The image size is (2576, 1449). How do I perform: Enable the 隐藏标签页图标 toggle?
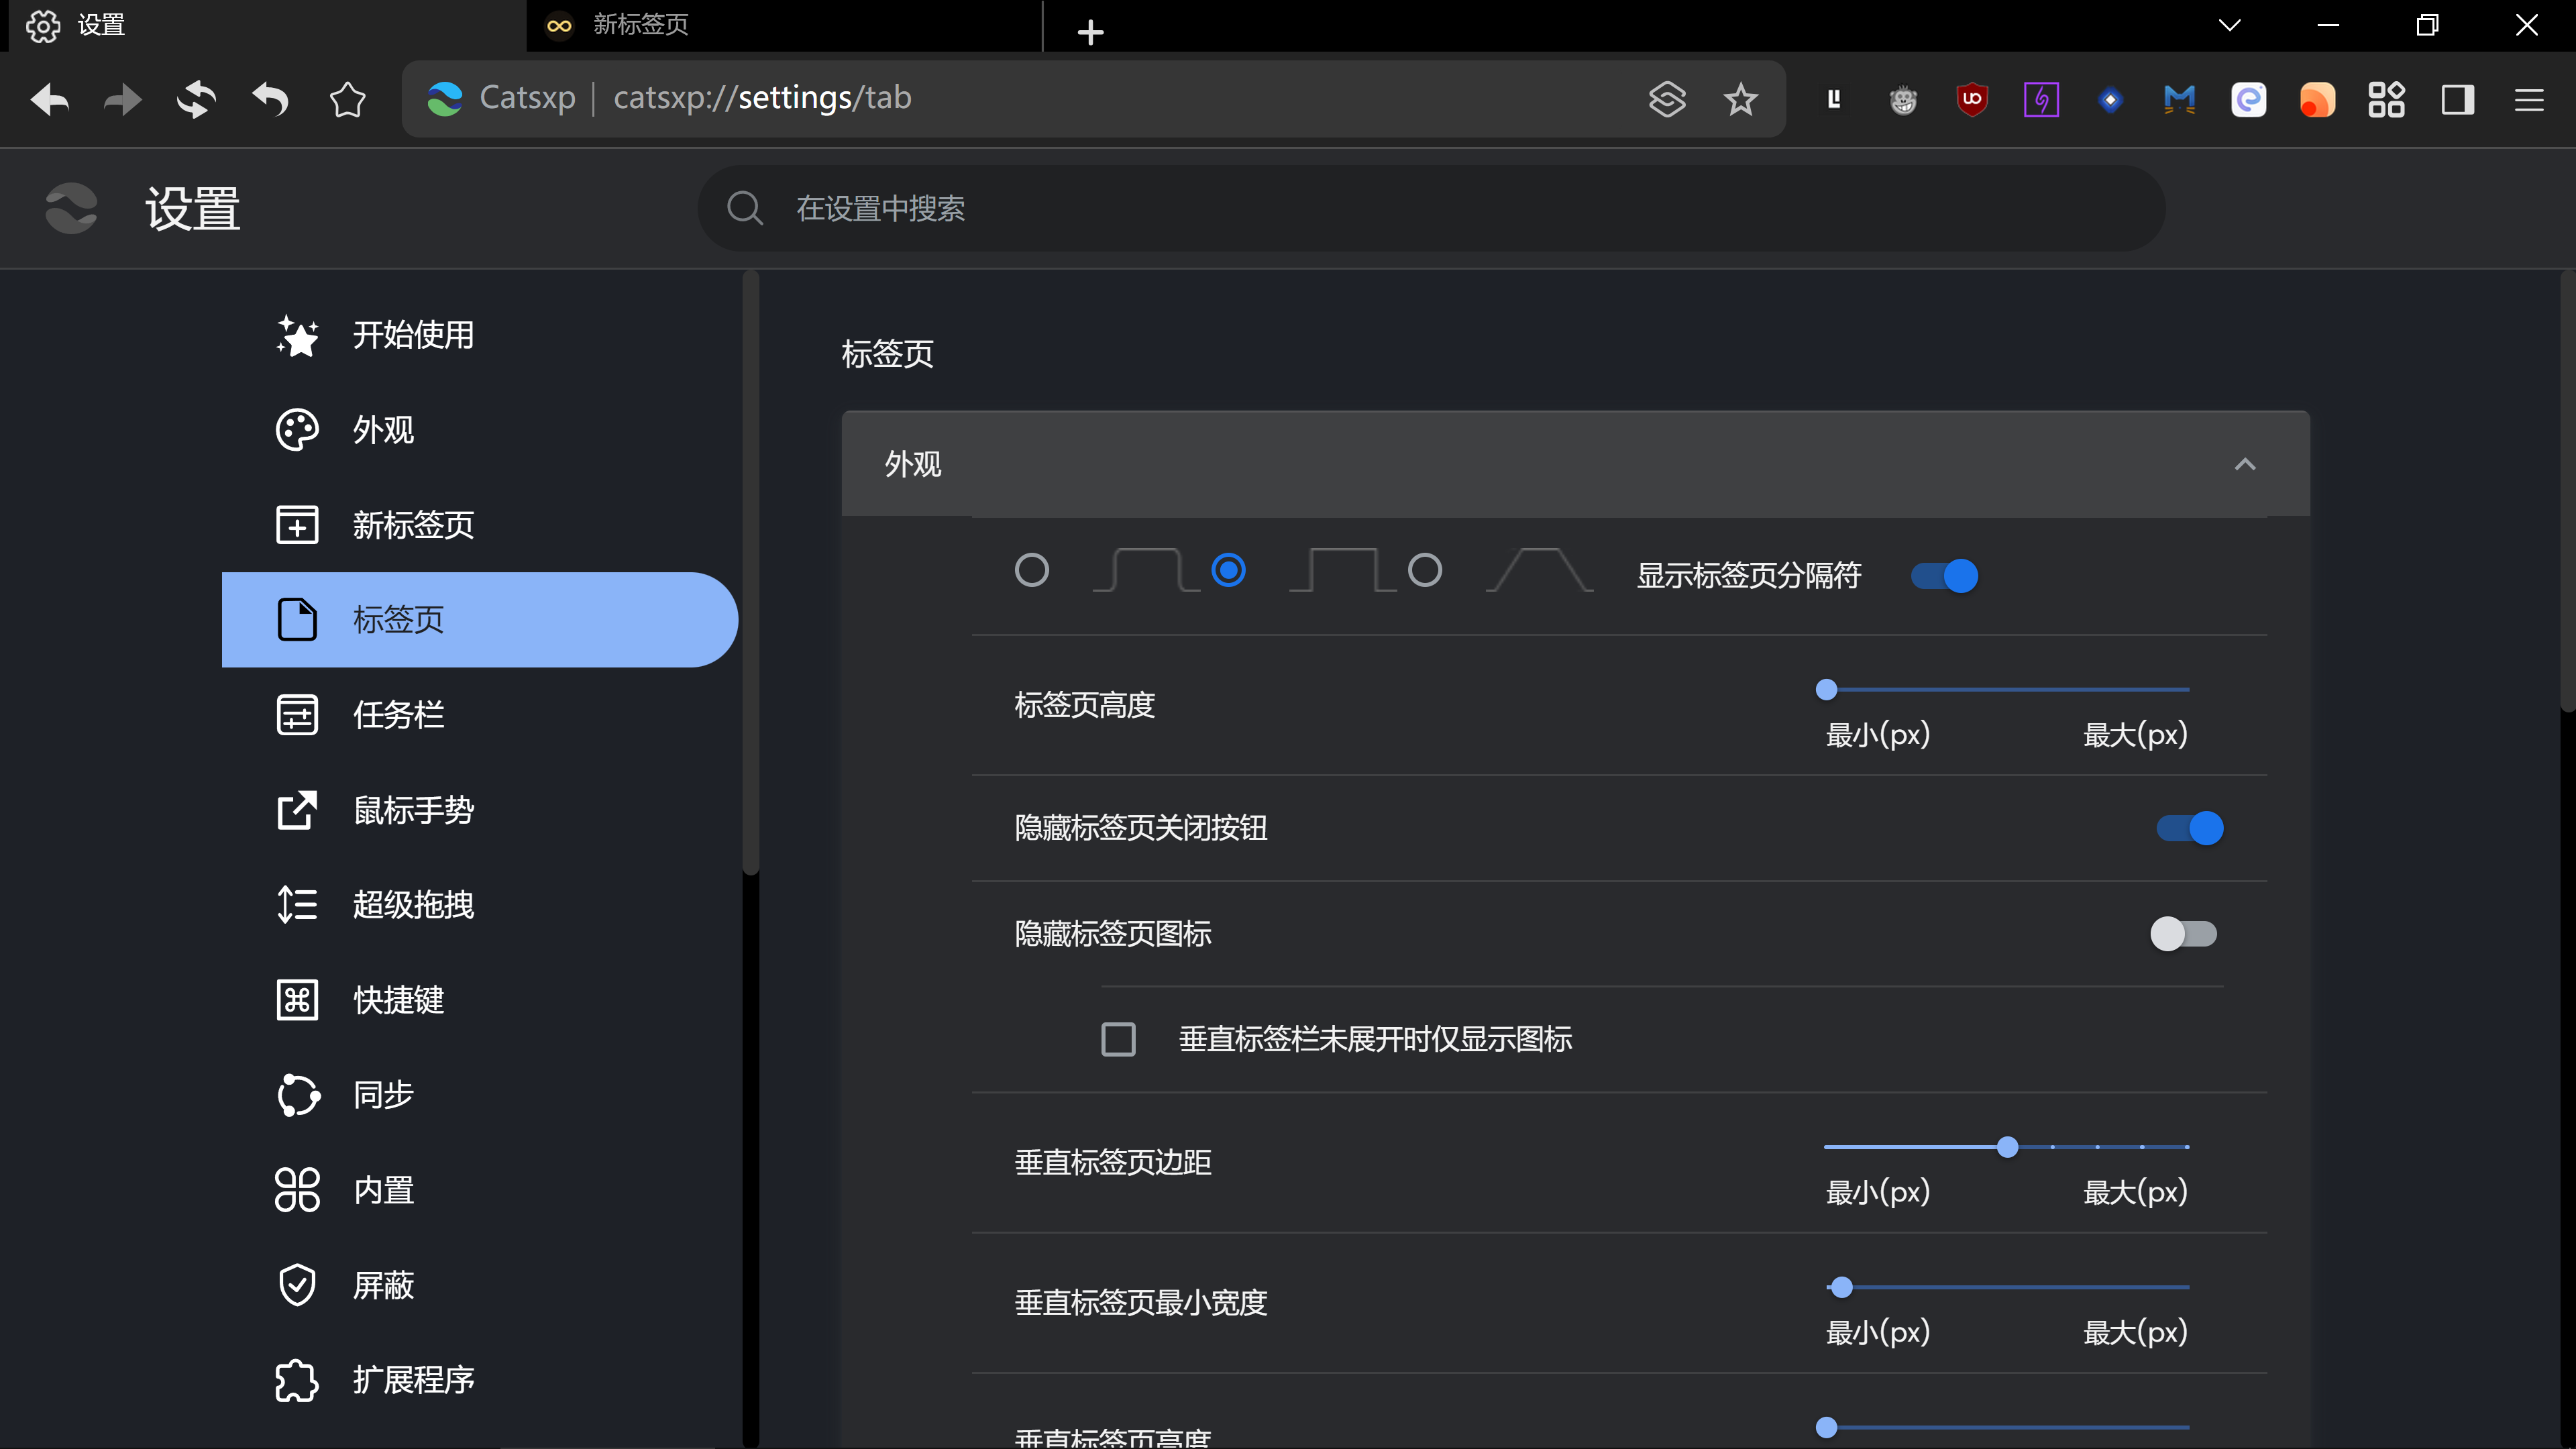[2183, 934]
